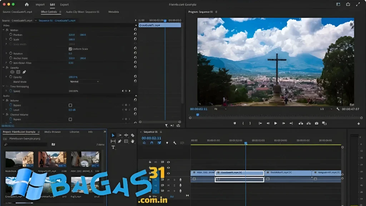Image resolution: width=366 pixels, height=206 pixels.
Task: Select the Razor tool
Action: 133,135
